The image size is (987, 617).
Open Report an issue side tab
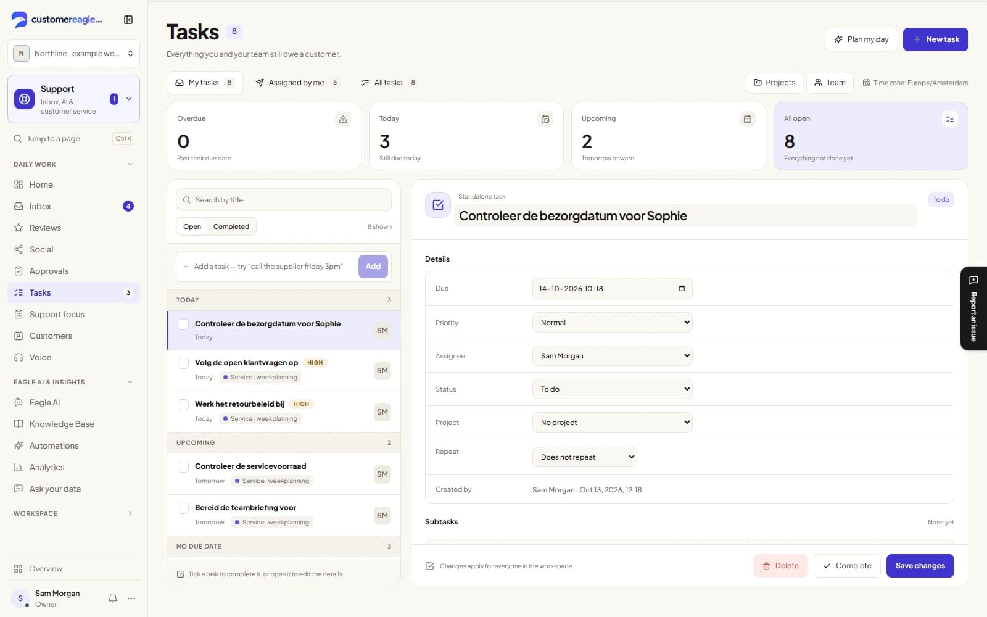click(x=973, y=308)
